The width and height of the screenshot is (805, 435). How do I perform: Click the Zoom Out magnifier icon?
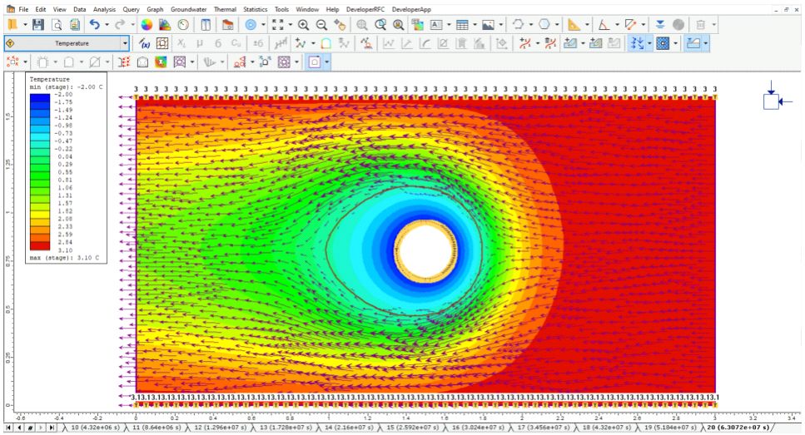point(321,25)
